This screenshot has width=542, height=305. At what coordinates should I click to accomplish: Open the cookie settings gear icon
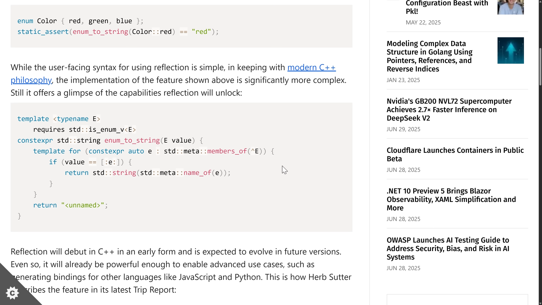click(x=12, y=293)
